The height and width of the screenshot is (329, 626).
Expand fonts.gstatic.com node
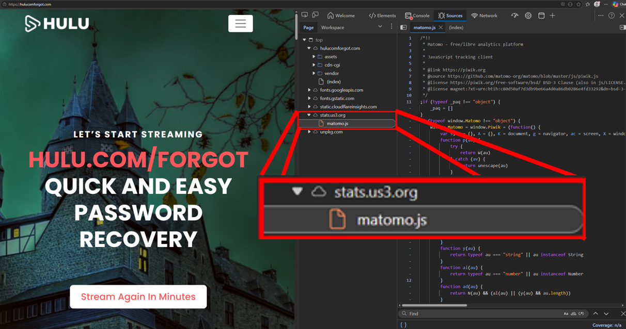tap(309, 98)
